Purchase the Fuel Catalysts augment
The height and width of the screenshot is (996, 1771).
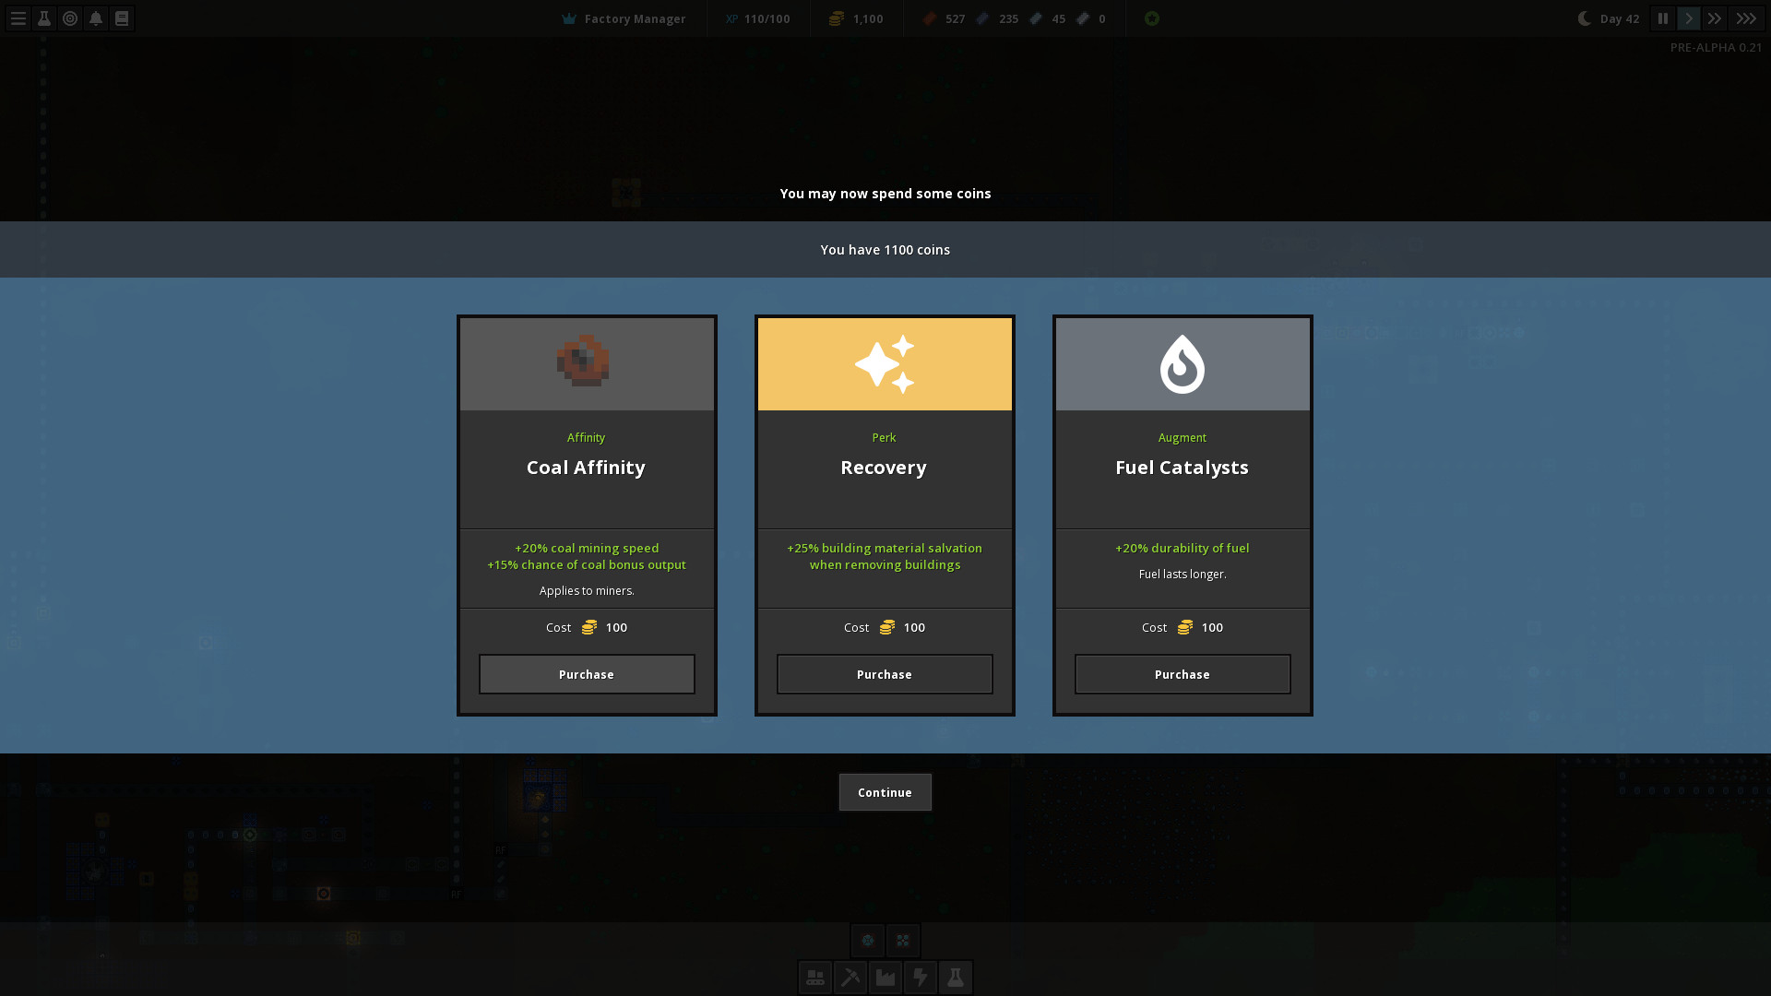tap(1183, 674)
